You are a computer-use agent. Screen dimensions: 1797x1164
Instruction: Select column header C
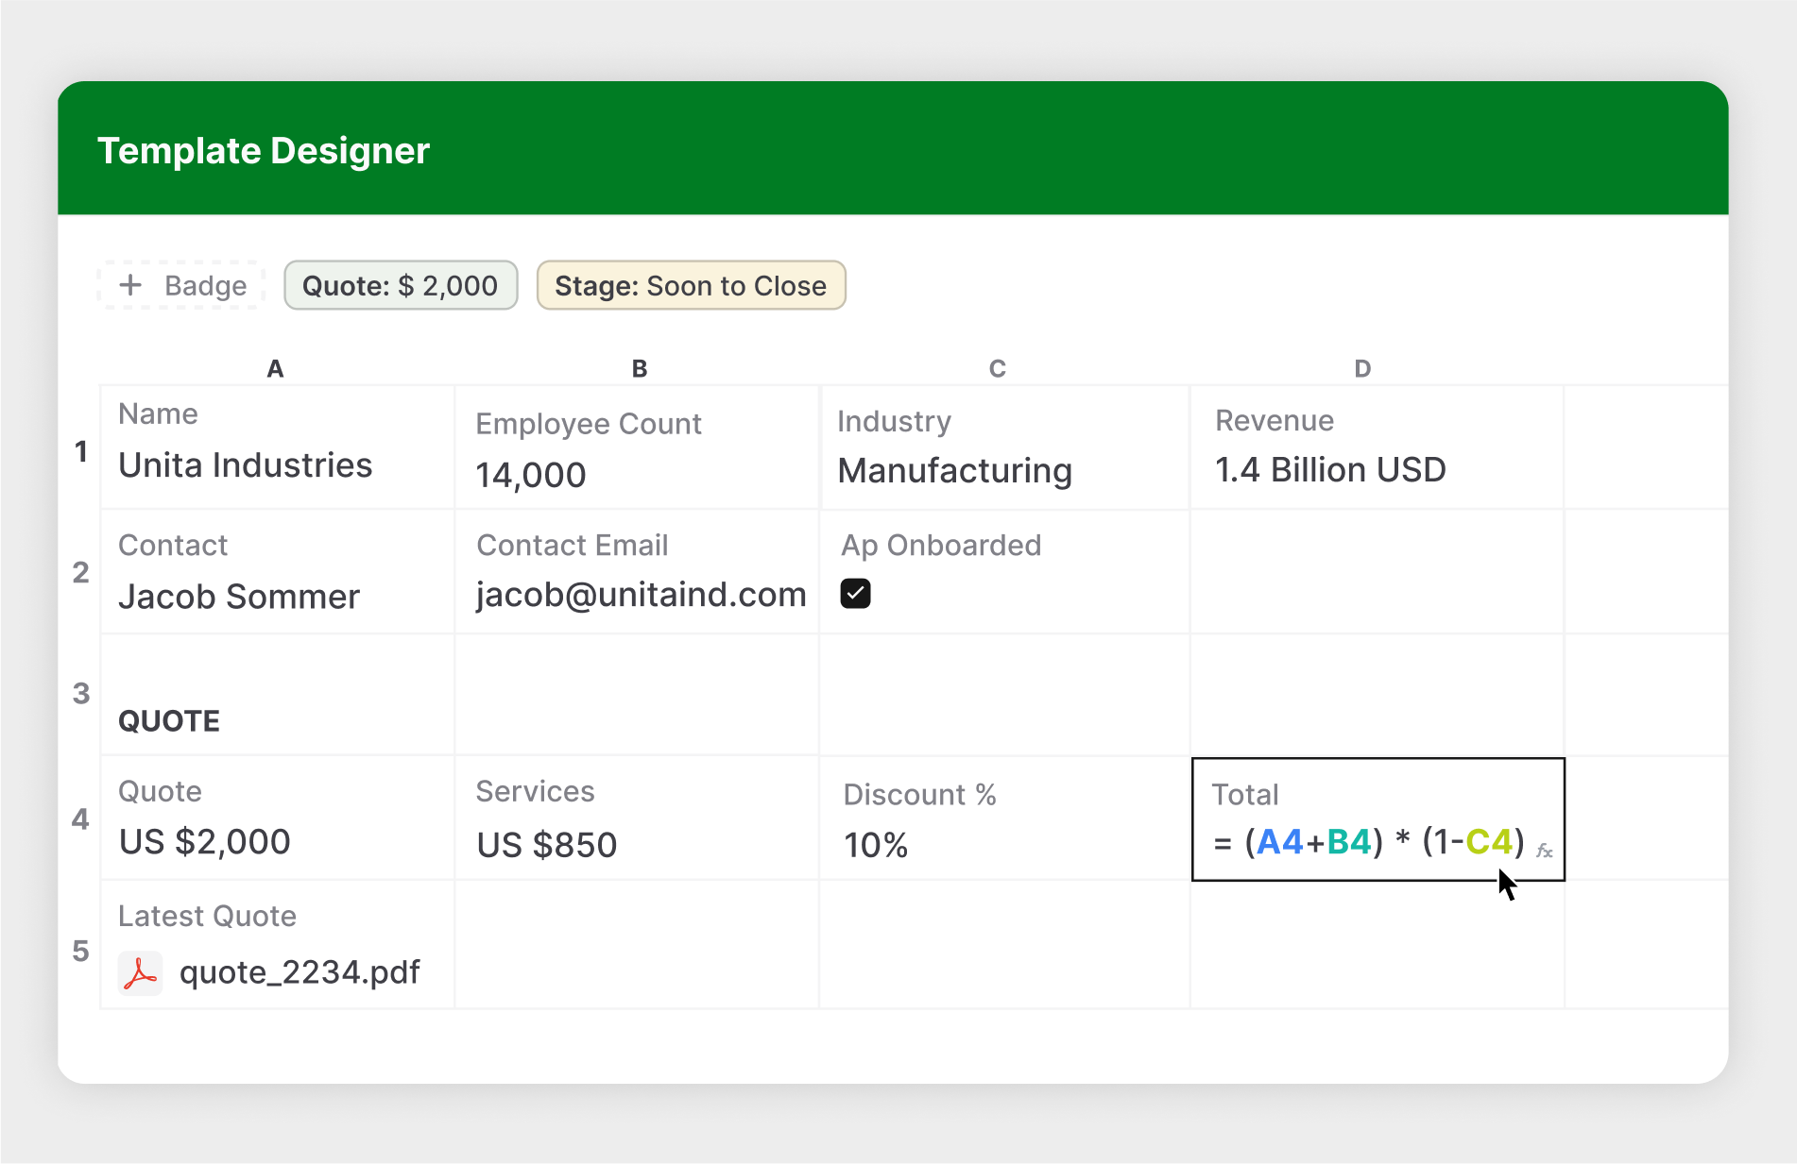[997, 369]
